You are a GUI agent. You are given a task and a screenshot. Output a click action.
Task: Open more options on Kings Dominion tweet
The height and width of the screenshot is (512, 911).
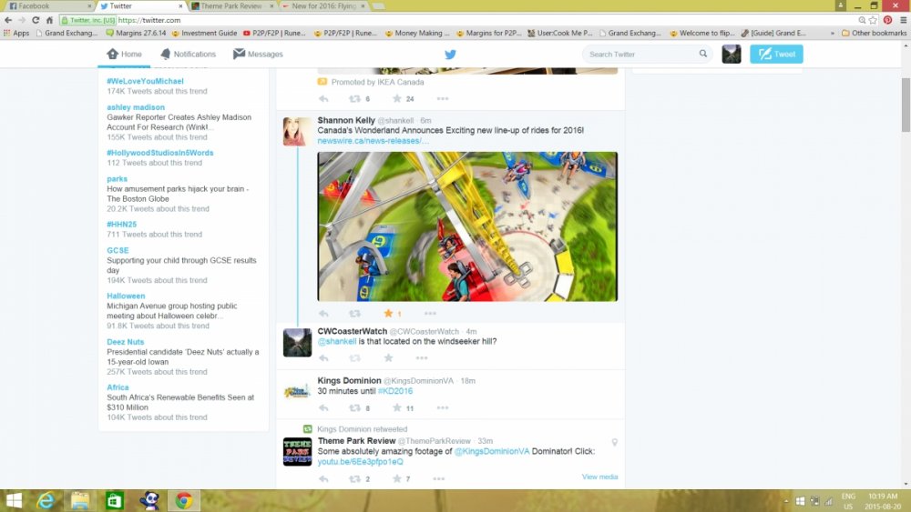[443, 407]
